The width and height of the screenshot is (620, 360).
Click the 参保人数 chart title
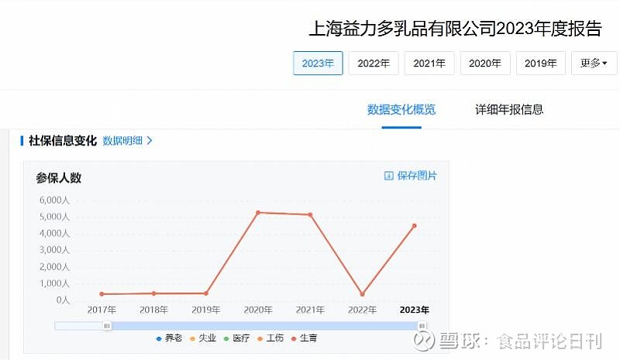pyautogui.click(x=59, y=178)
